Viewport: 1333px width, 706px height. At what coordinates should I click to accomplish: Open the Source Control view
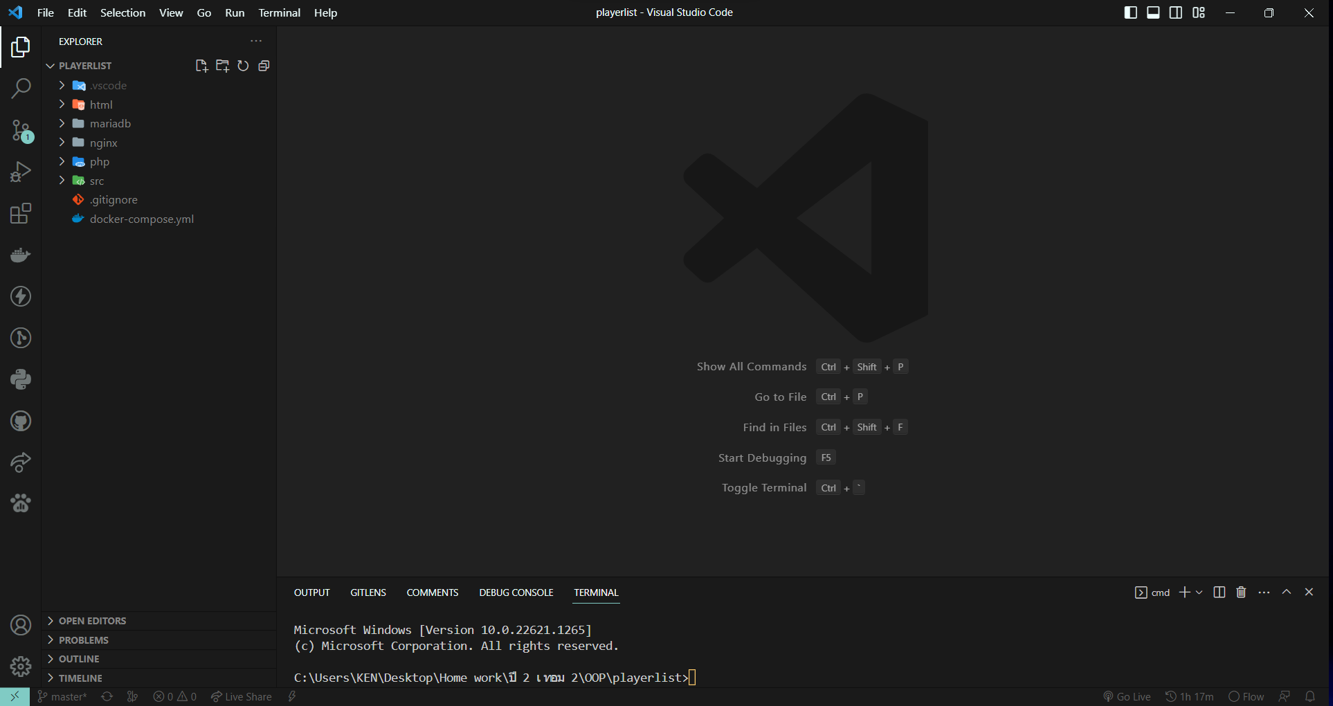point(21,130)
